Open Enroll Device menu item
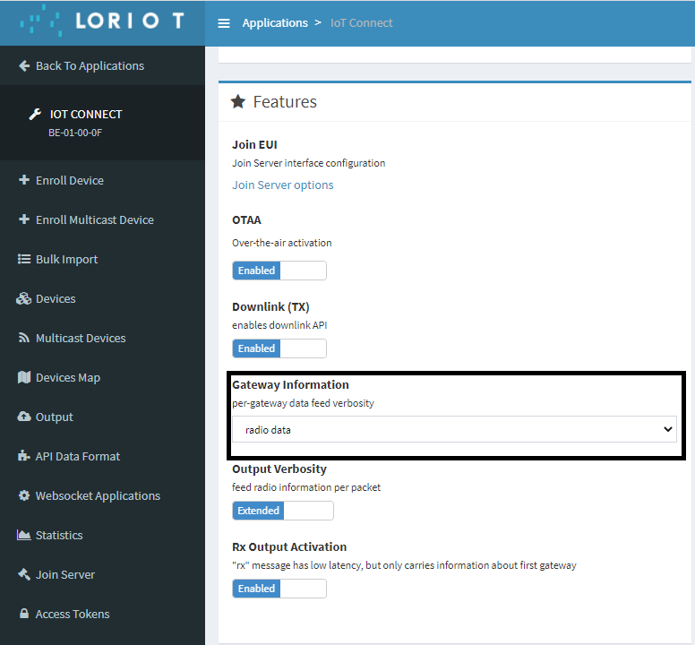695x645 pixels. (102, 180)
